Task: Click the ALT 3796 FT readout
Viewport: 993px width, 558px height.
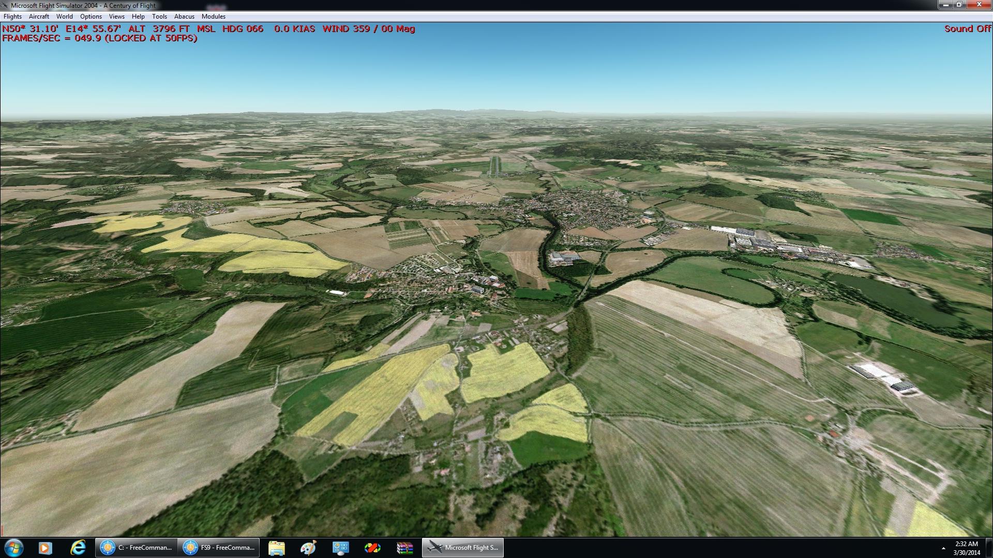Action: [159, 29]
